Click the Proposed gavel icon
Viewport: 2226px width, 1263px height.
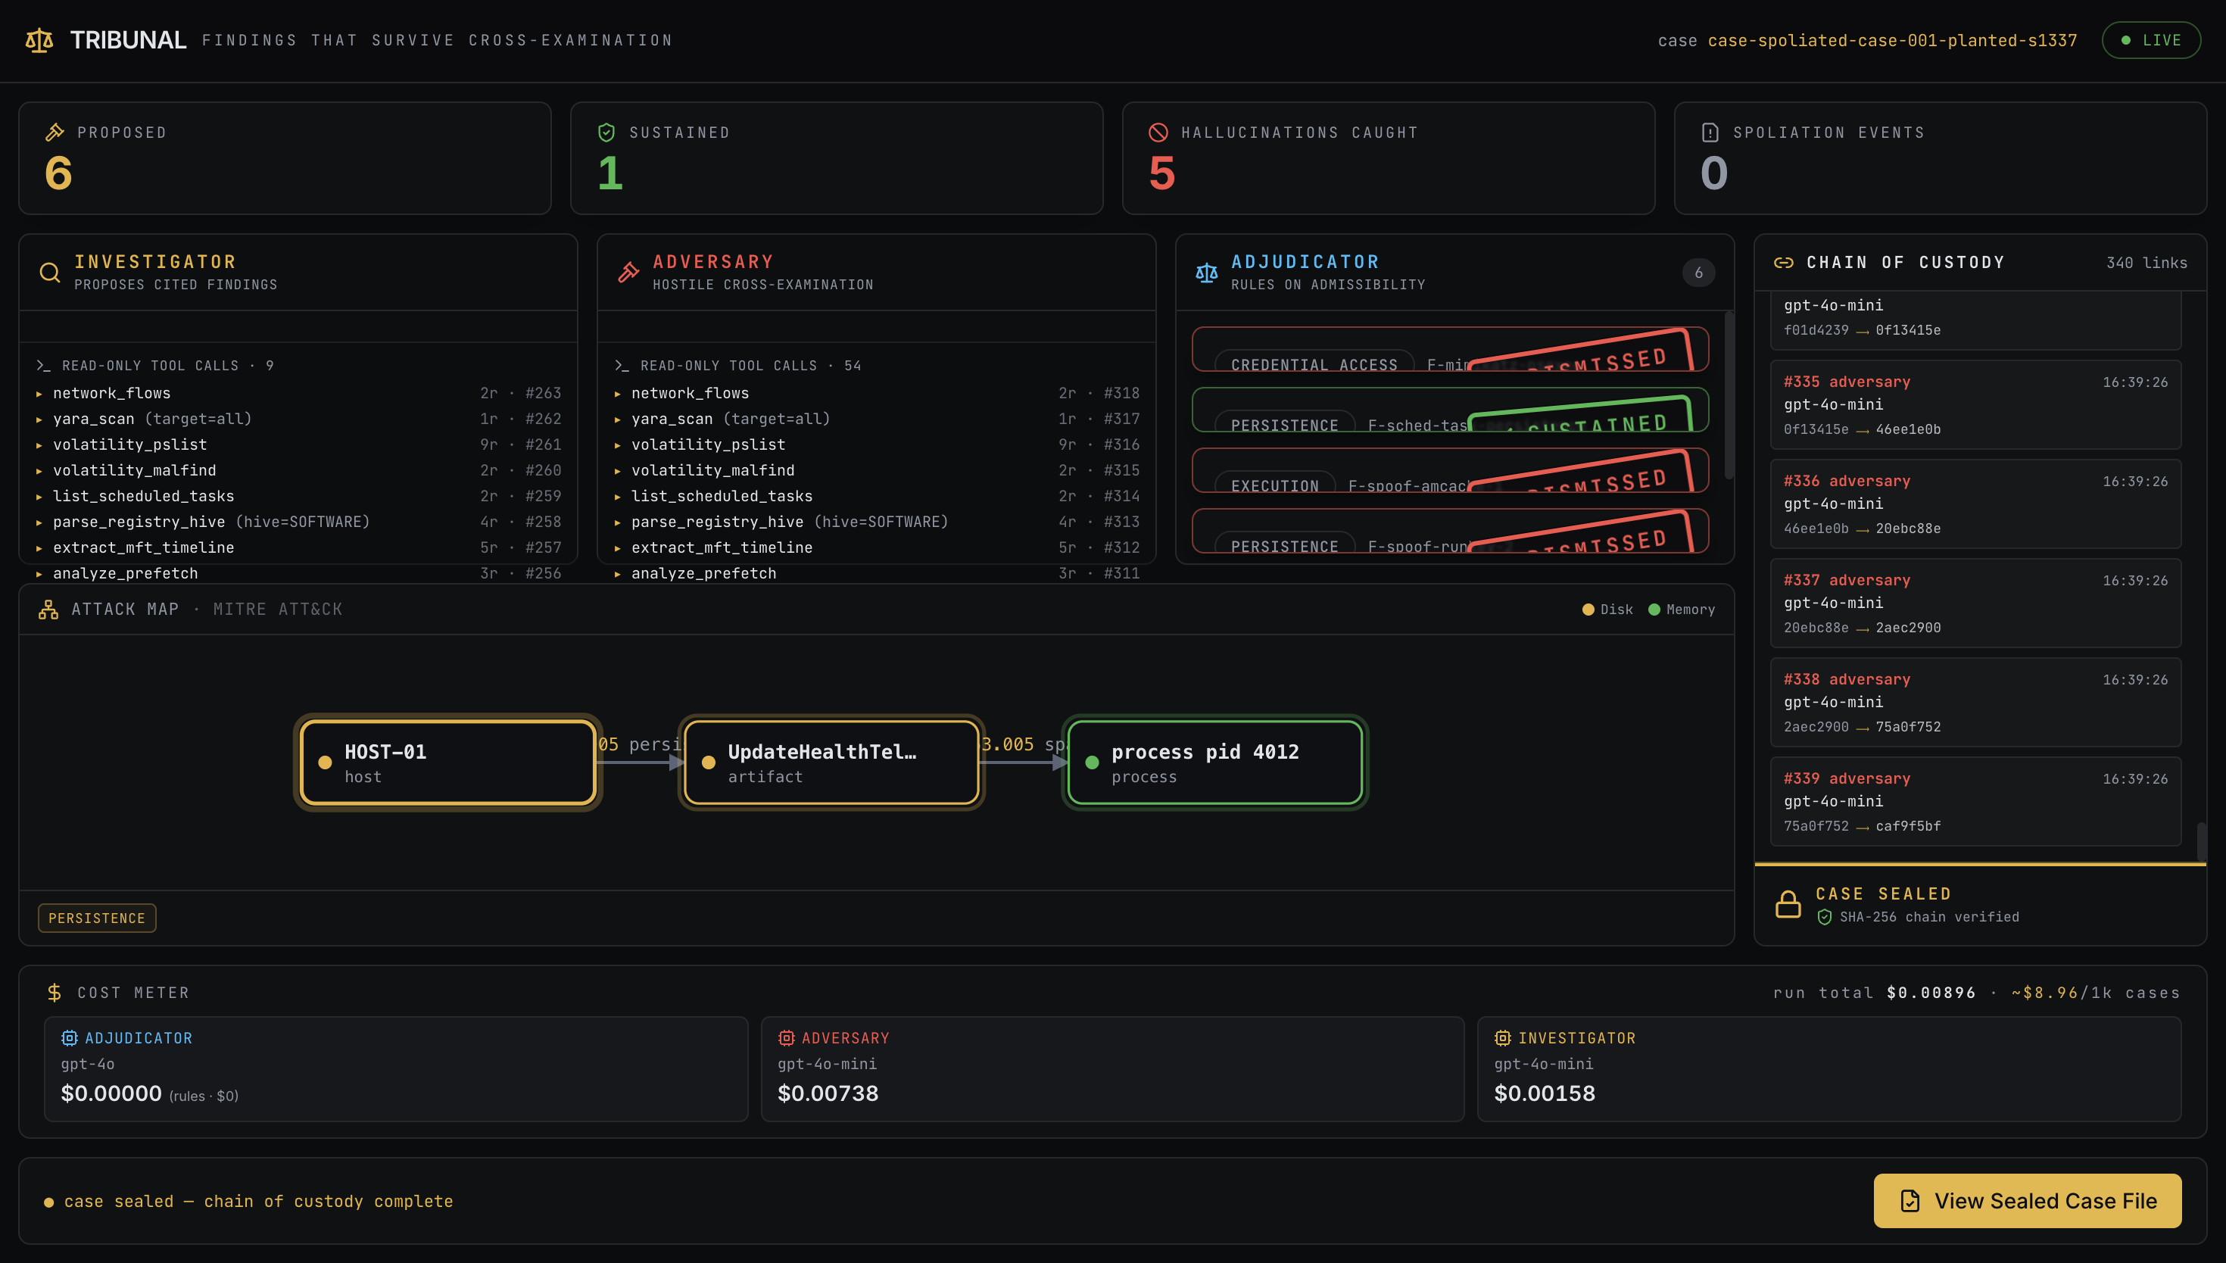55,132
